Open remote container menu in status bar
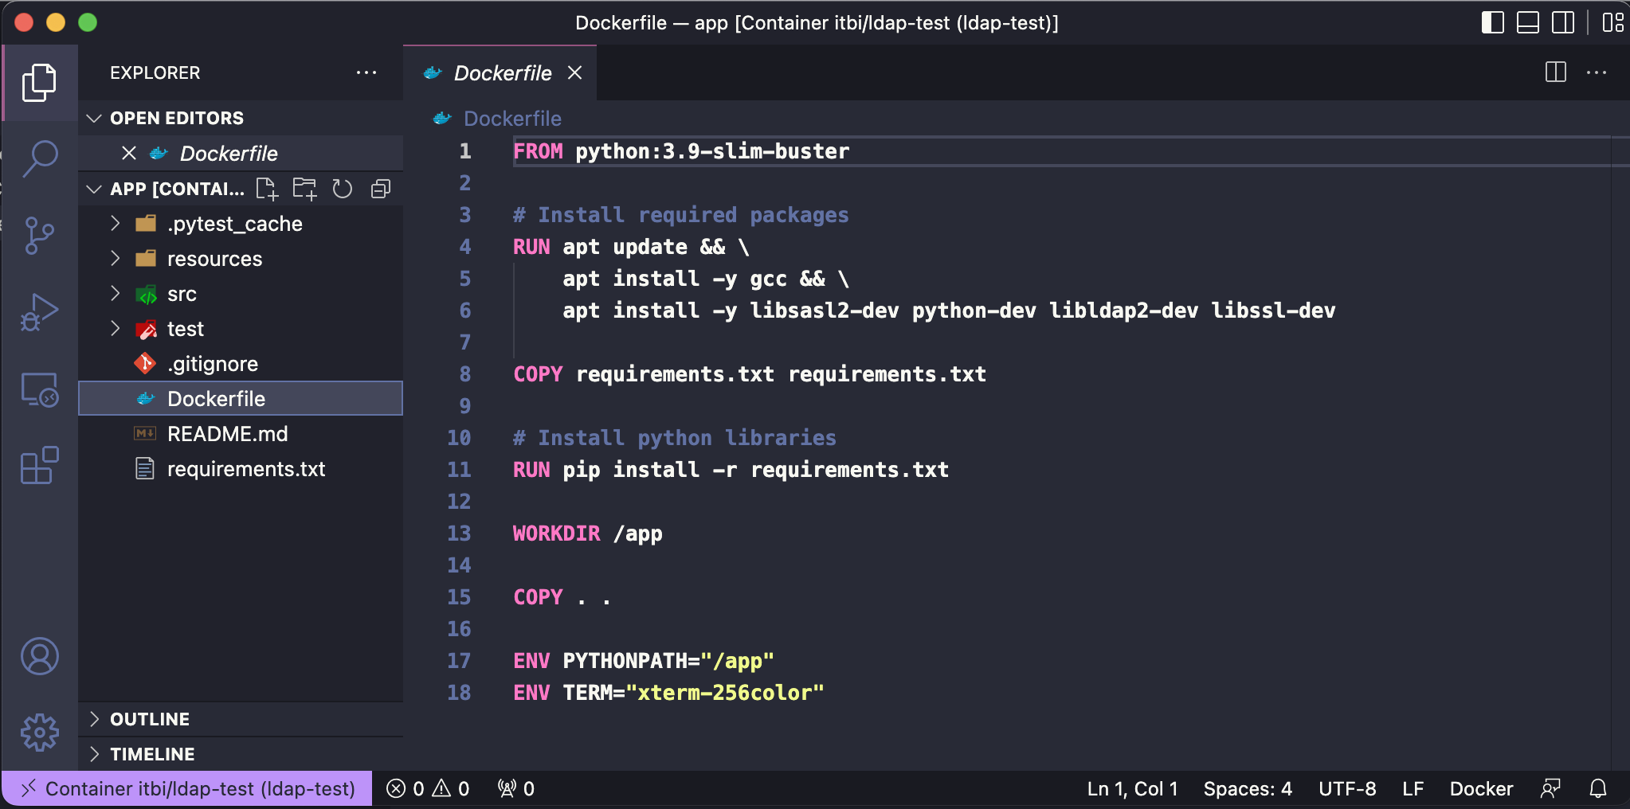This screenshot has width=1630, height=809. (187, 788)
